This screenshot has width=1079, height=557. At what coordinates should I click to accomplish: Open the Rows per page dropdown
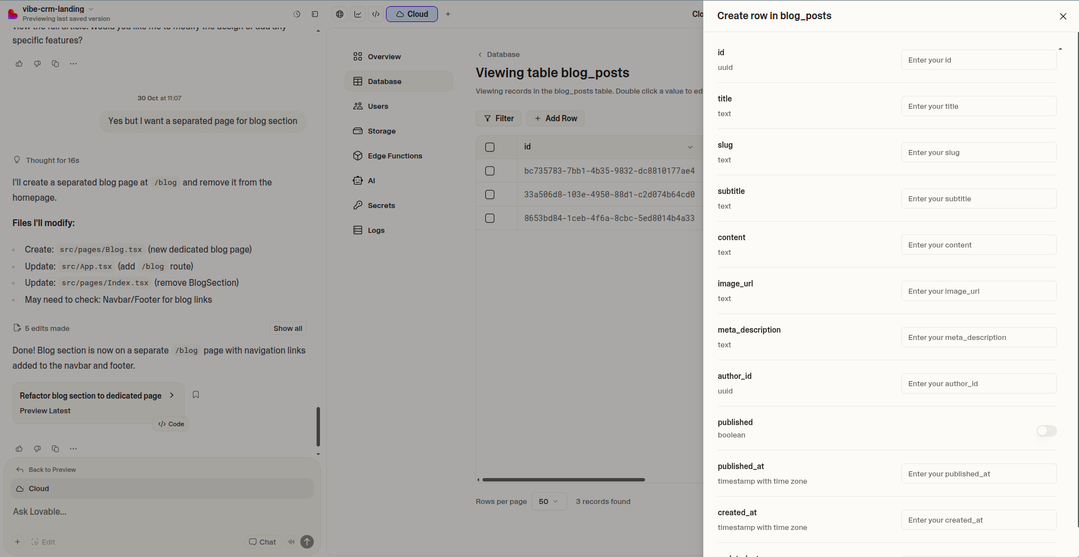click(x=549, y=501)
